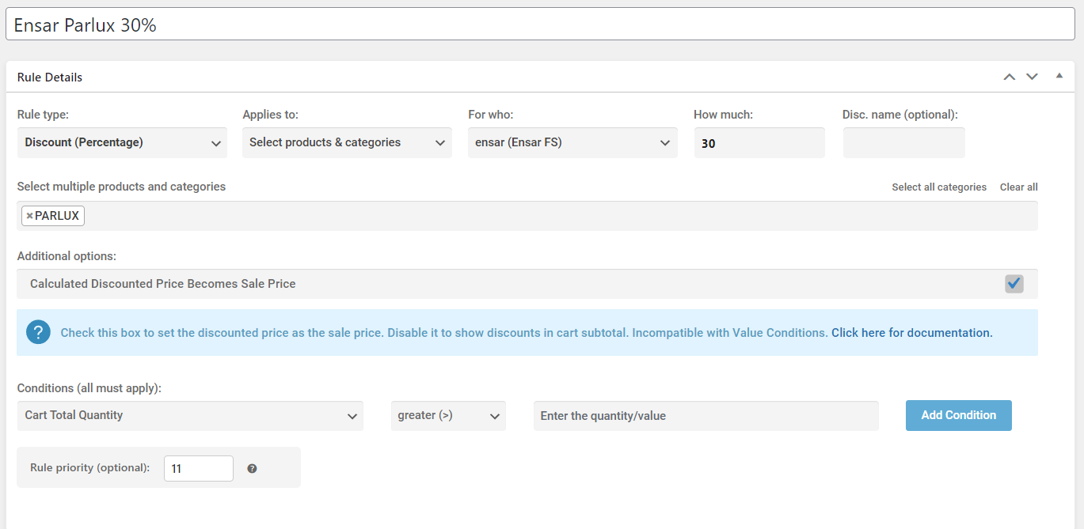
Task: Open the For who dropdown
Action: coord(572,143)
